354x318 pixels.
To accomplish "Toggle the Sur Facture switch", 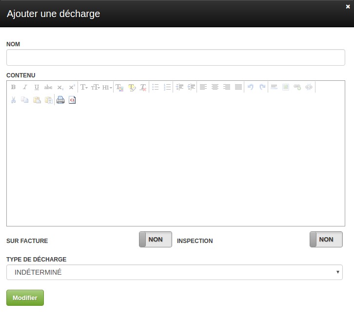I will pos(155,239).
